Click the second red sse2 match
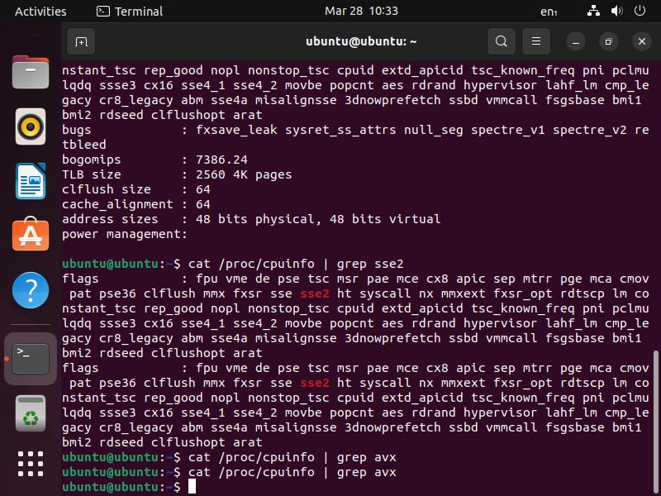661x496 pixels. 315,383
